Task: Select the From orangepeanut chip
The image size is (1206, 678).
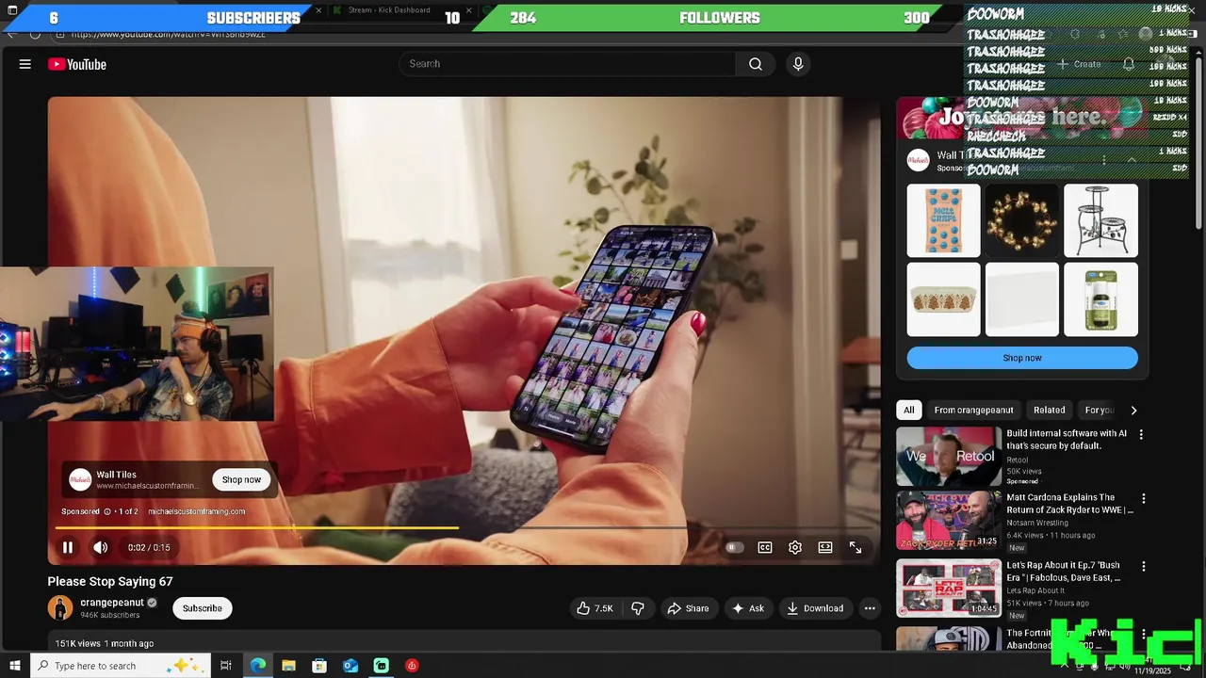Action: click(x=973, y=410)
